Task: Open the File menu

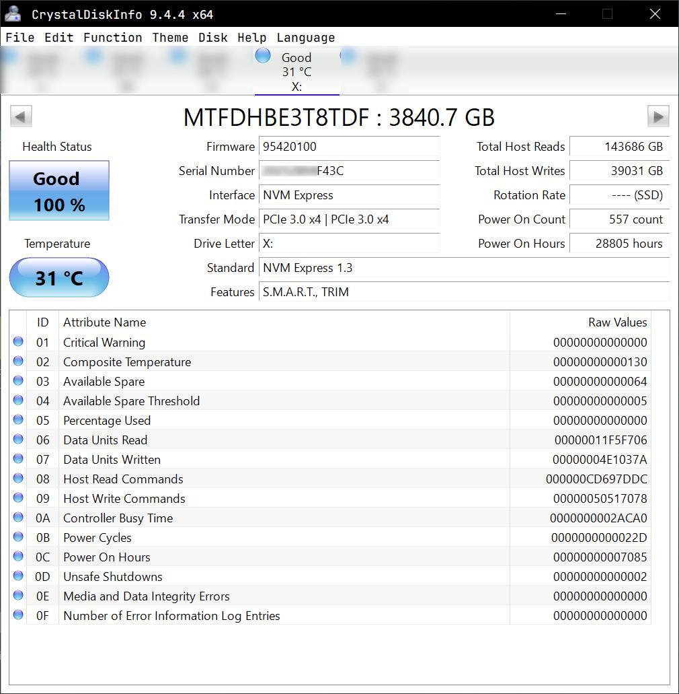Action: click(19, 38)
